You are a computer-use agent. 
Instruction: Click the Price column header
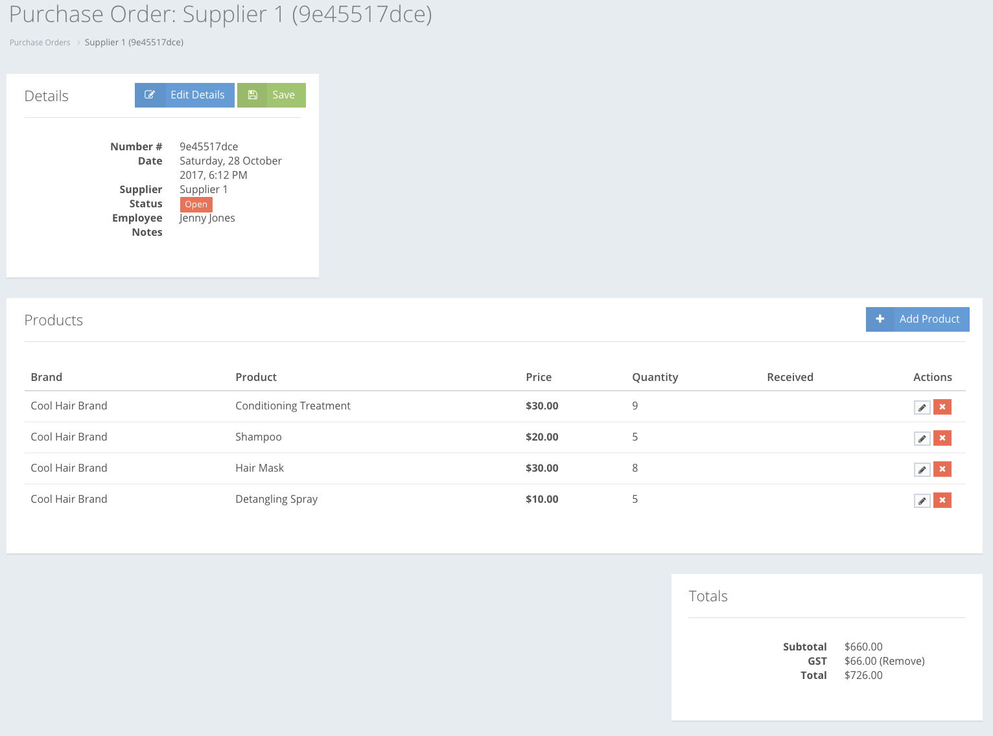pos(539,377)
